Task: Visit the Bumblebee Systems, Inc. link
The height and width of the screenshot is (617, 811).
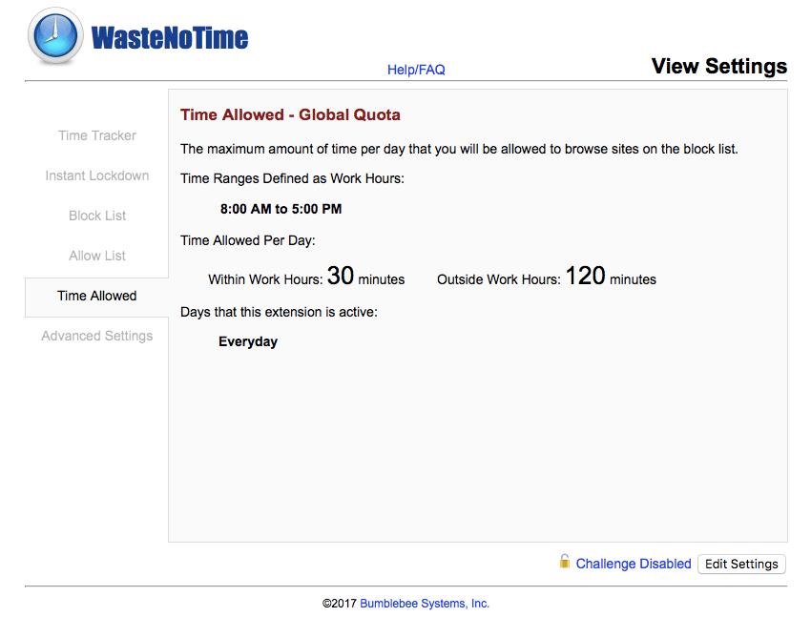Action: click(x=425, y=603)
